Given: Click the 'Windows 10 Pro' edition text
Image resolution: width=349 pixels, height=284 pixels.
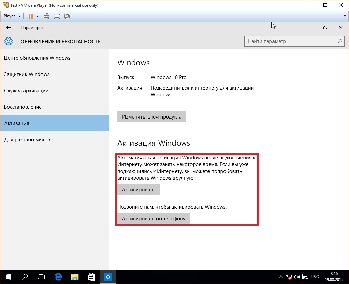Looking at the screenshot, I should click(x=168, y=77).
